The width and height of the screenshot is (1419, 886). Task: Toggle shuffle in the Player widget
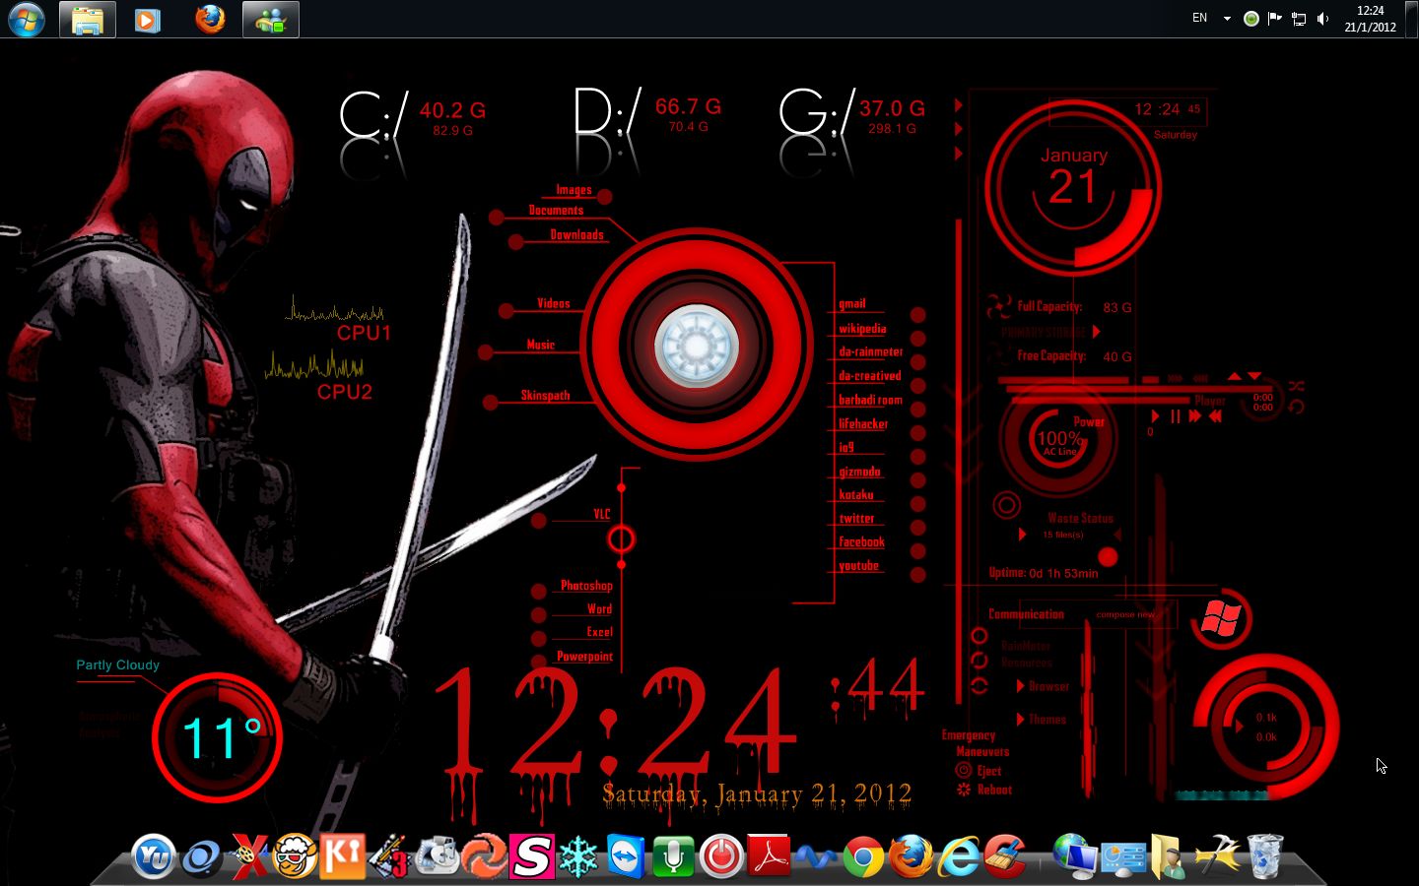(1296, 386)
